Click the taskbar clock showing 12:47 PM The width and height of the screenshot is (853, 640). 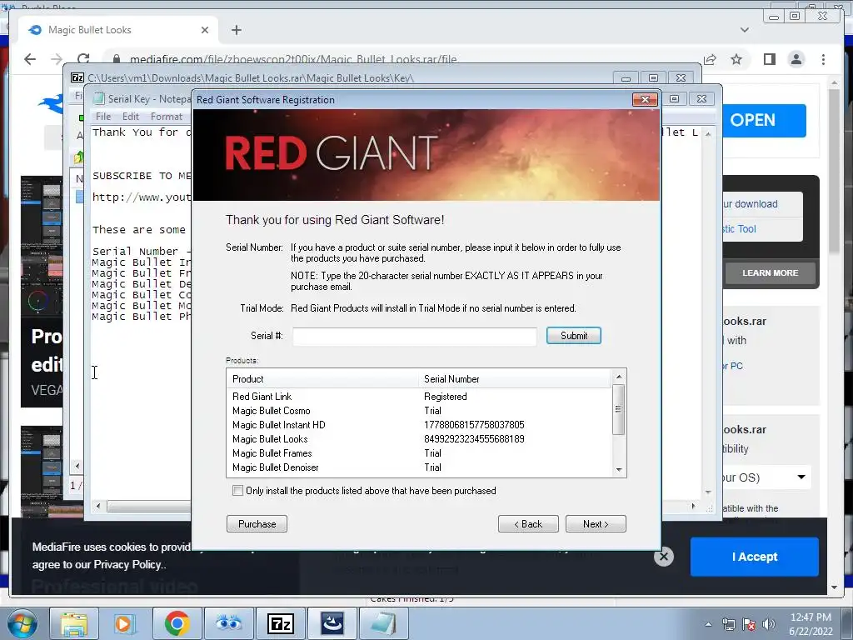click(x=810, y=624)
